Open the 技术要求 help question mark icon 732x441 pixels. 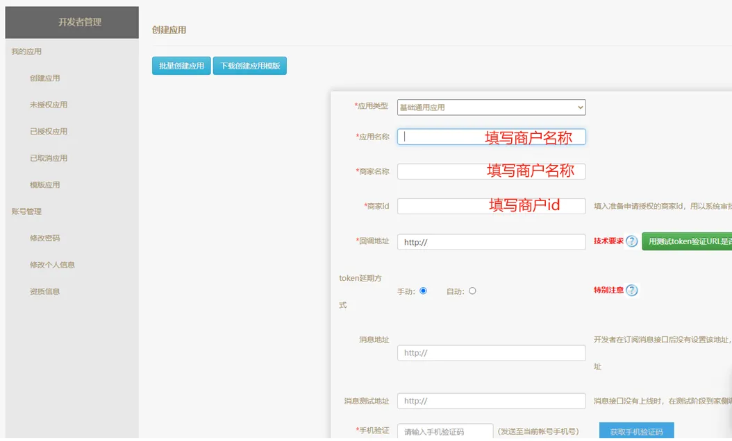pyautogui.click(x=631, y=241)
